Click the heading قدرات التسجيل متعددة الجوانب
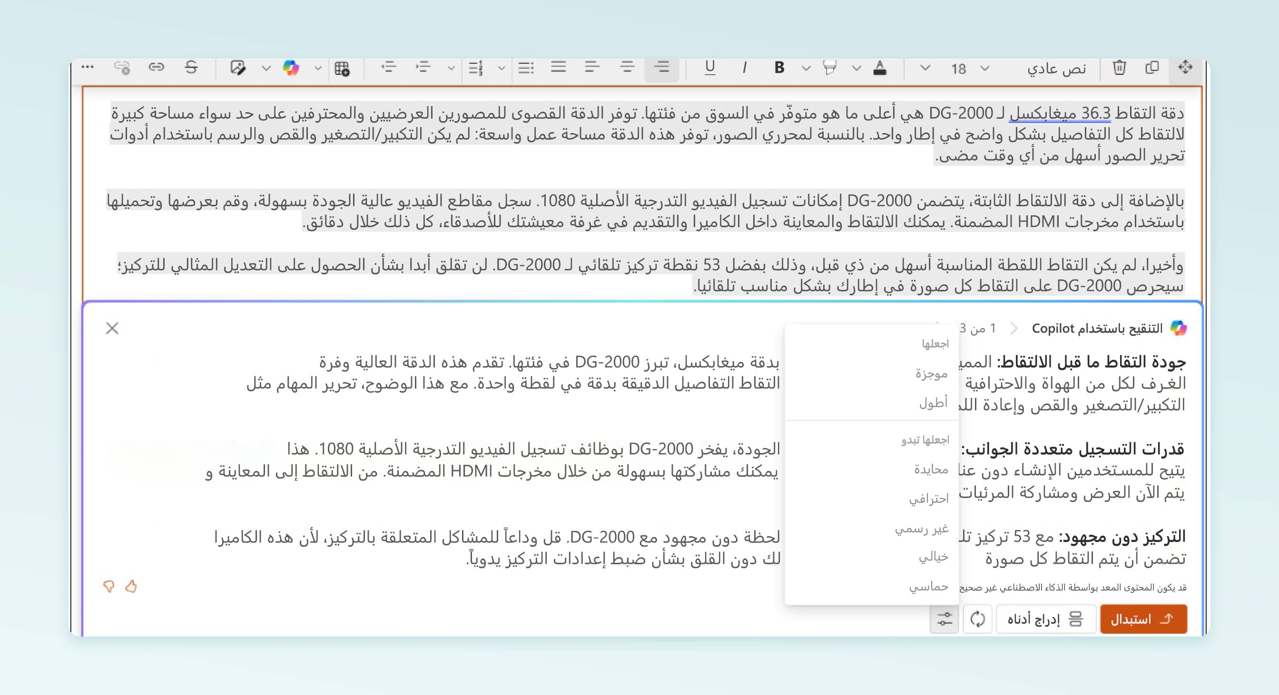The image size is (1279, 695). click(x=1073, y=449)
